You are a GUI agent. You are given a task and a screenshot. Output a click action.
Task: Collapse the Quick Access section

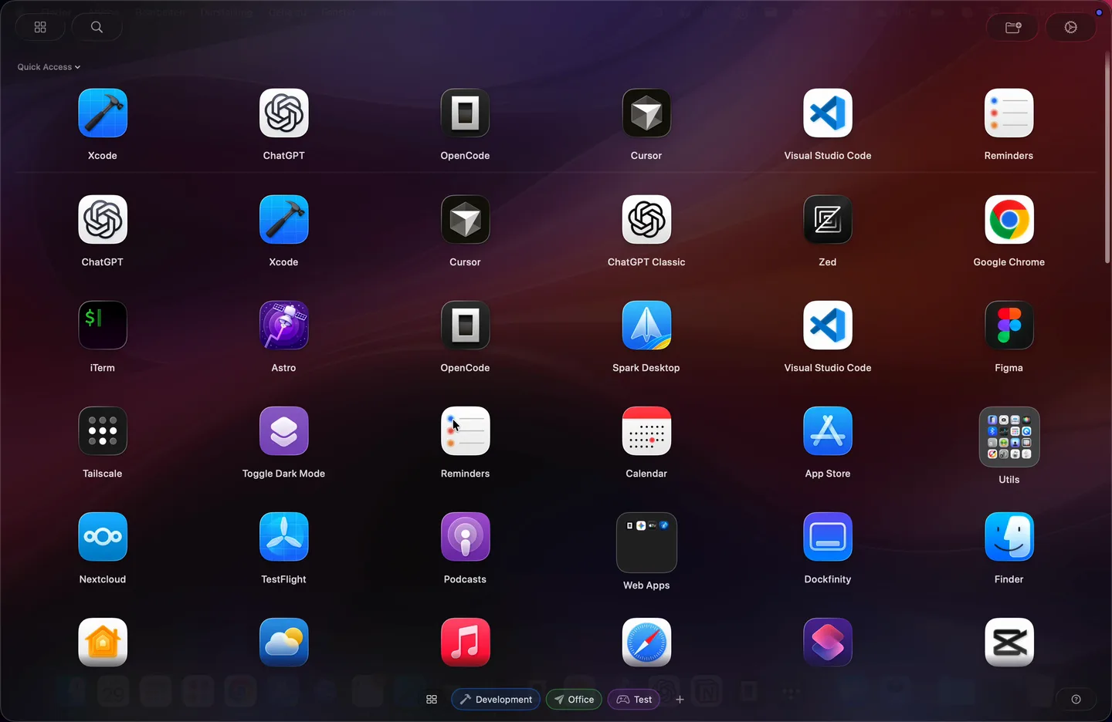(49, 67)
